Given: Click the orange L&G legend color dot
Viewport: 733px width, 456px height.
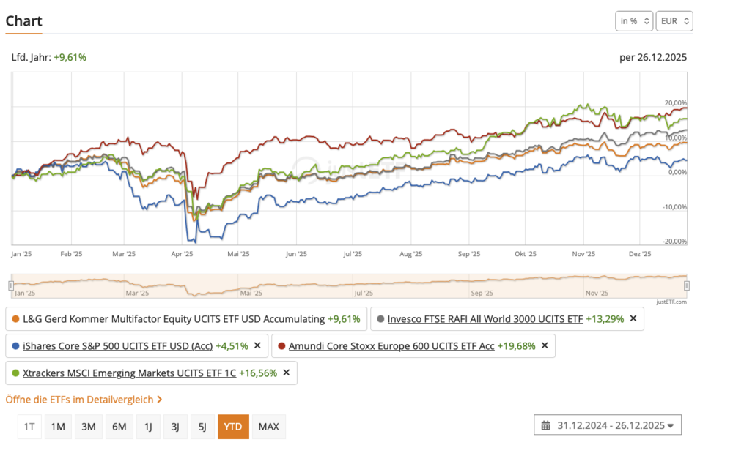Looking at the screenshot, I should (x=15, y=319).
